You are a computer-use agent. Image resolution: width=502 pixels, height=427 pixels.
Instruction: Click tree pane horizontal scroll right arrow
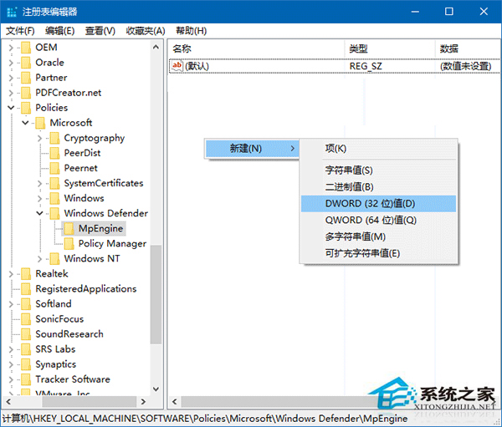(x=143, y=402)
